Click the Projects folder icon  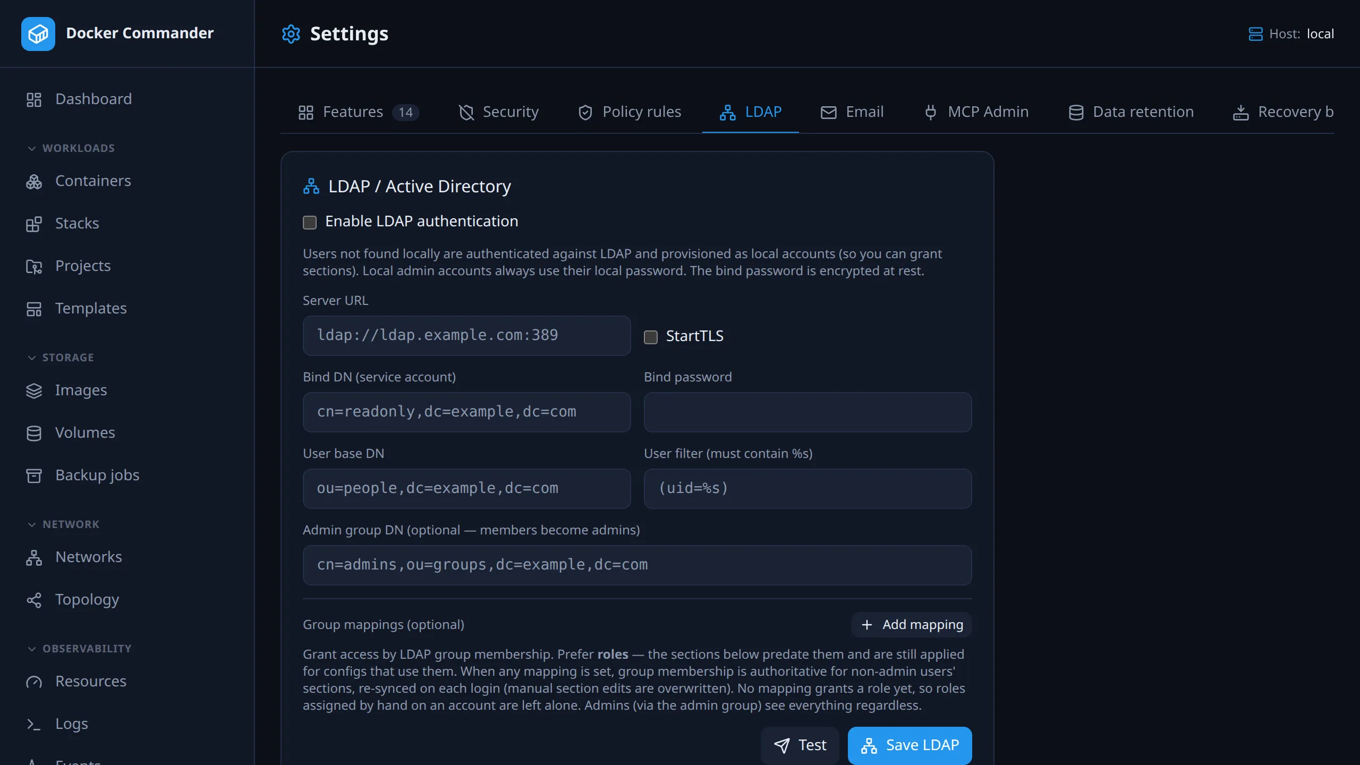click(34, 266)
